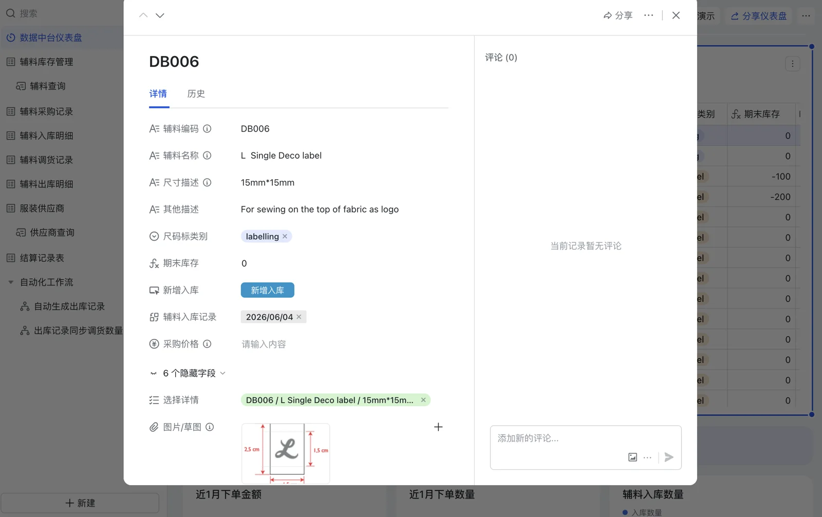Click the labelling category tag itself

(262, 237)
